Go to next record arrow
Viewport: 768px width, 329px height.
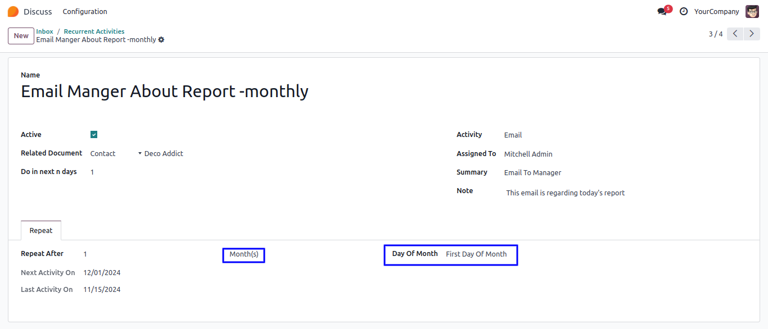752,34
